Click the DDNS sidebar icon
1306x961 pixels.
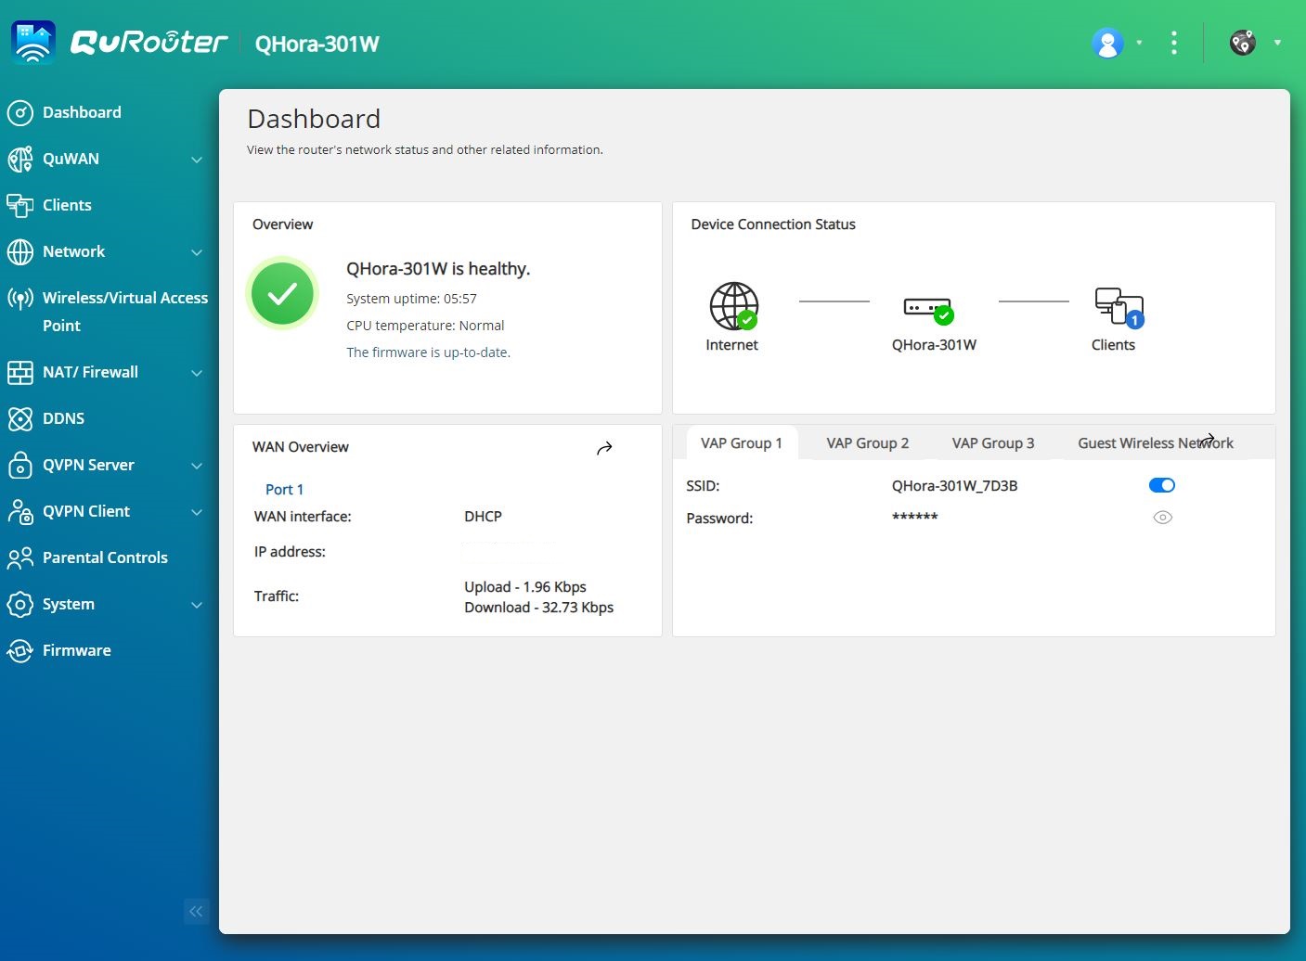click(x=20, y=418)
